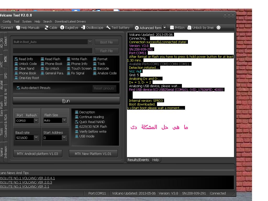The width and height of the screenshot is (268, 201).
Task: Open the Help menu
Action: point(37,21)
